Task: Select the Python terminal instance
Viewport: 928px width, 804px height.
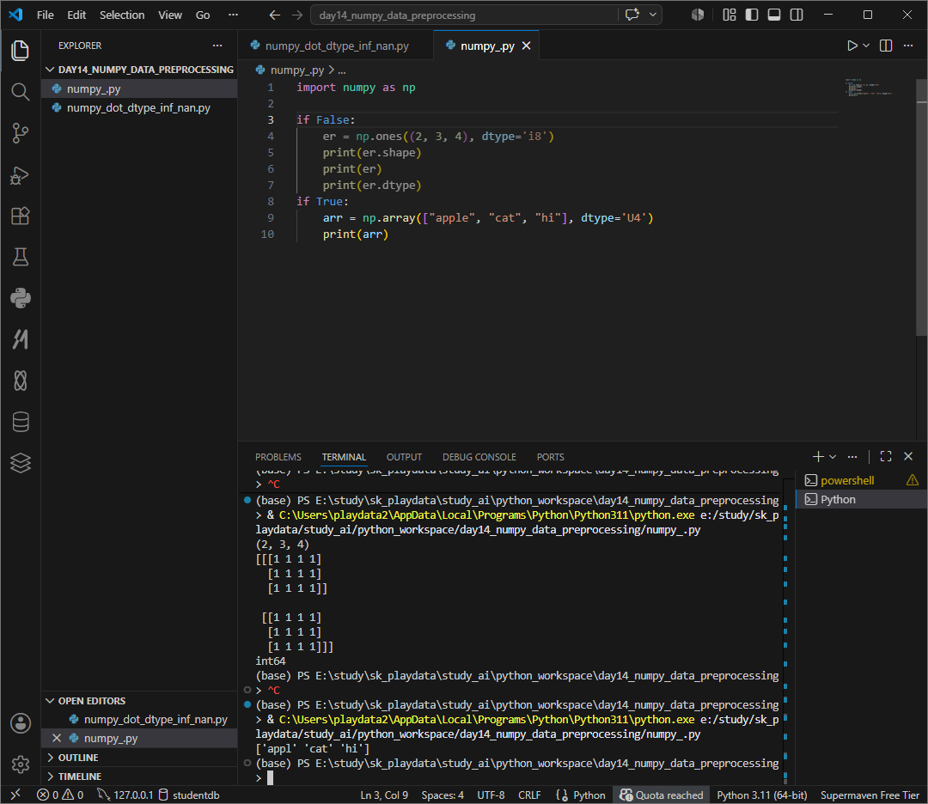Action: tap(862, 499)
